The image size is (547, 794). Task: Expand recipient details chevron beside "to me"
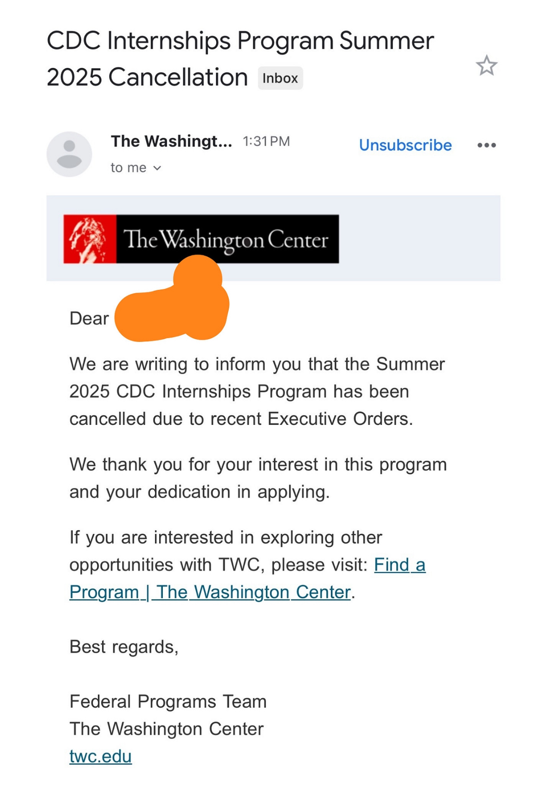coord(157,168)
